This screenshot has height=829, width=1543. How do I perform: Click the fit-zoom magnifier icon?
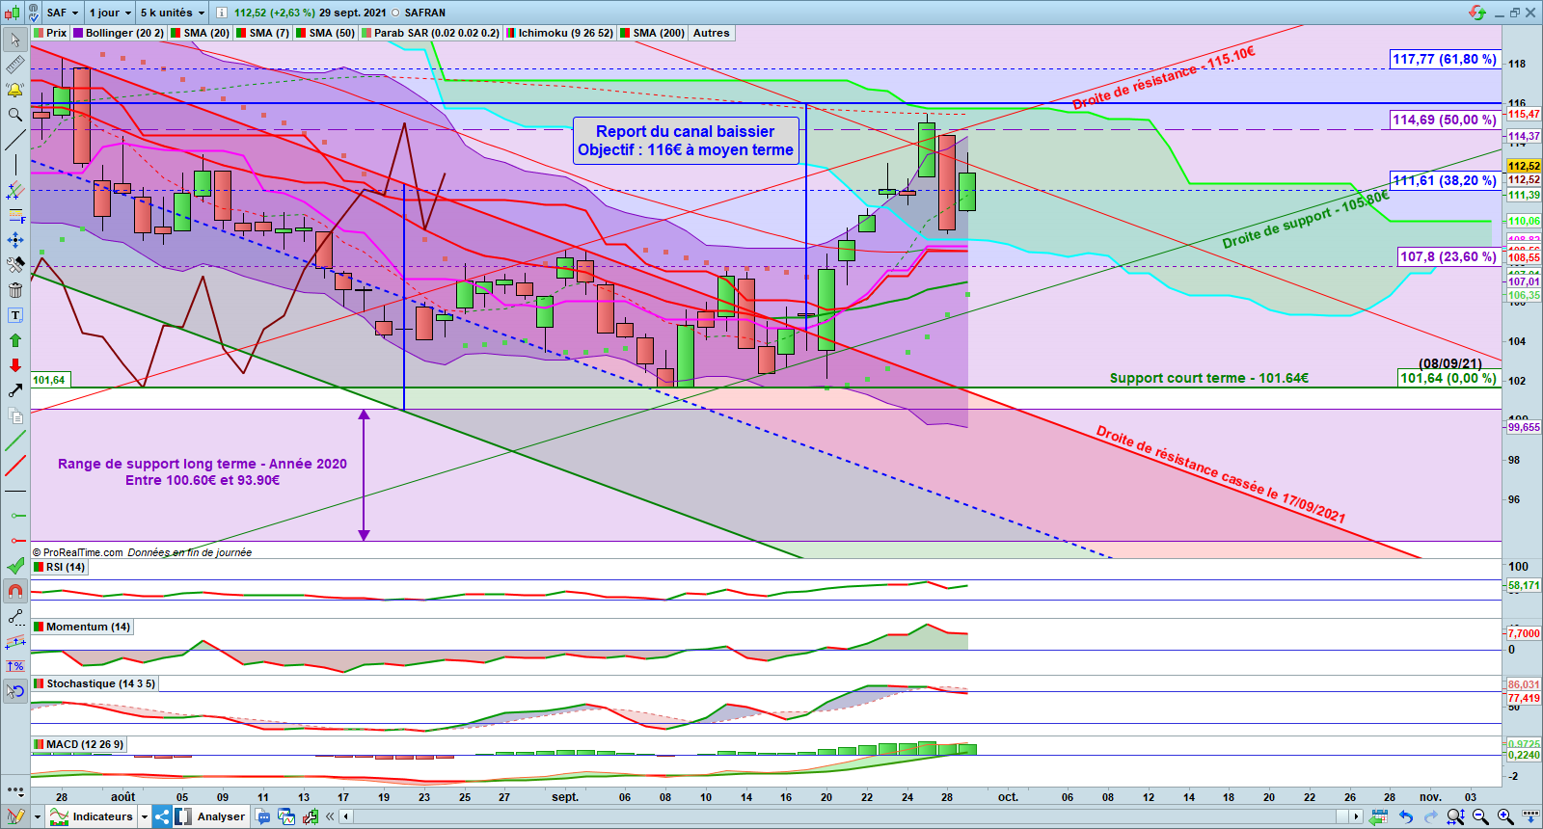pyautogui.click(x=1455, y=816)
